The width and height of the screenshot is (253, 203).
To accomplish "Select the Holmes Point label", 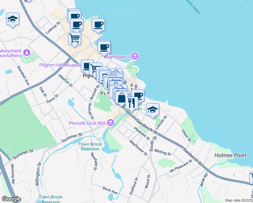I will coord(230,155).
